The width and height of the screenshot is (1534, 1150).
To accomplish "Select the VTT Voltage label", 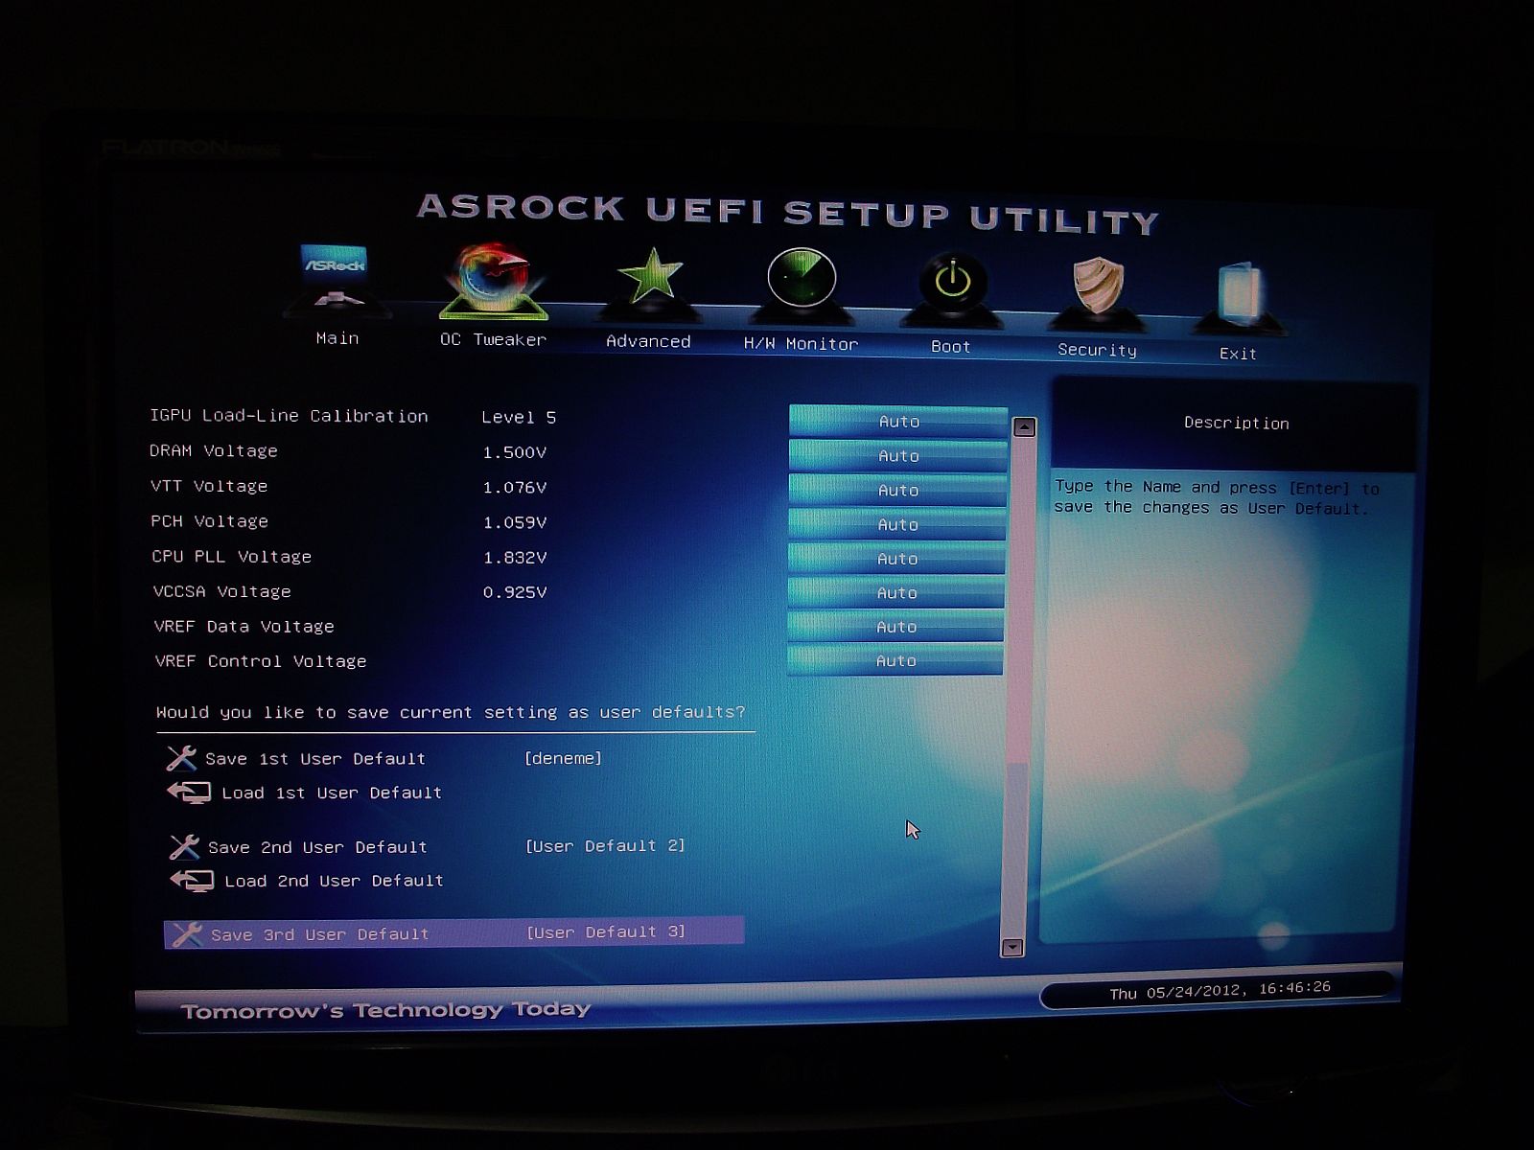I will [x=209, y=486].
